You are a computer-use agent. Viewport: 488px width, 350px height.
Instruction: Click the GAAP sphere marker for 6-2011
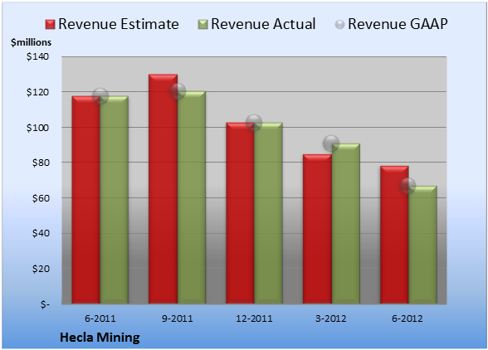coord(100,96)
